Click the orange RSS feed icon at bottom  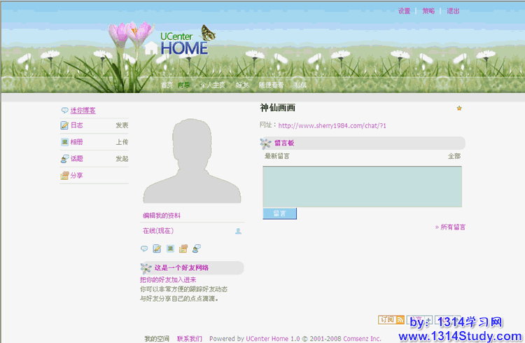(400, 320)
